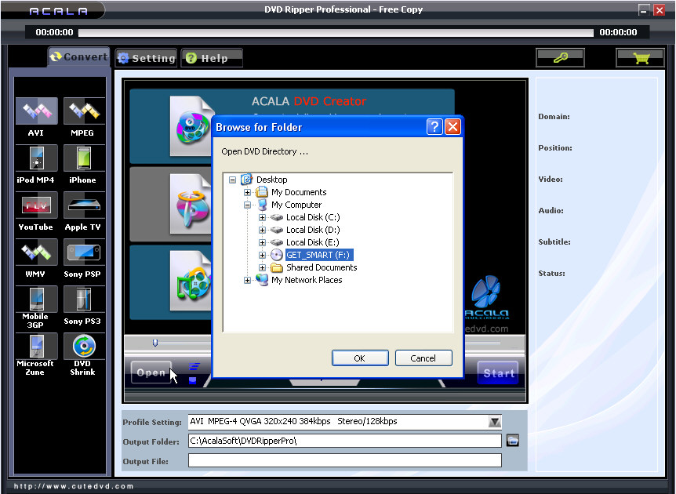Click the Browse for Folder help question mark
The image size is (676, 494).
(x=434, y=127)
